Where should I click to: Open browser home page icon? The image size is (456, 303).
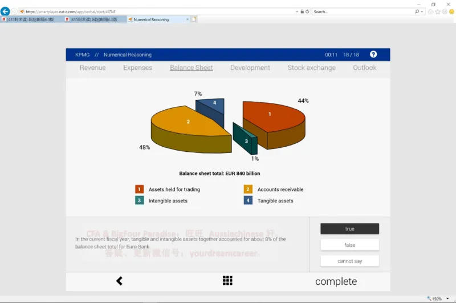[x=430, y=11]
